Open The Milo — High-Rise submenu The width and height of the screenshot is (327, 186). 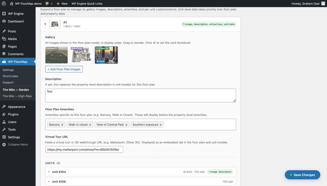coord(17,96)
